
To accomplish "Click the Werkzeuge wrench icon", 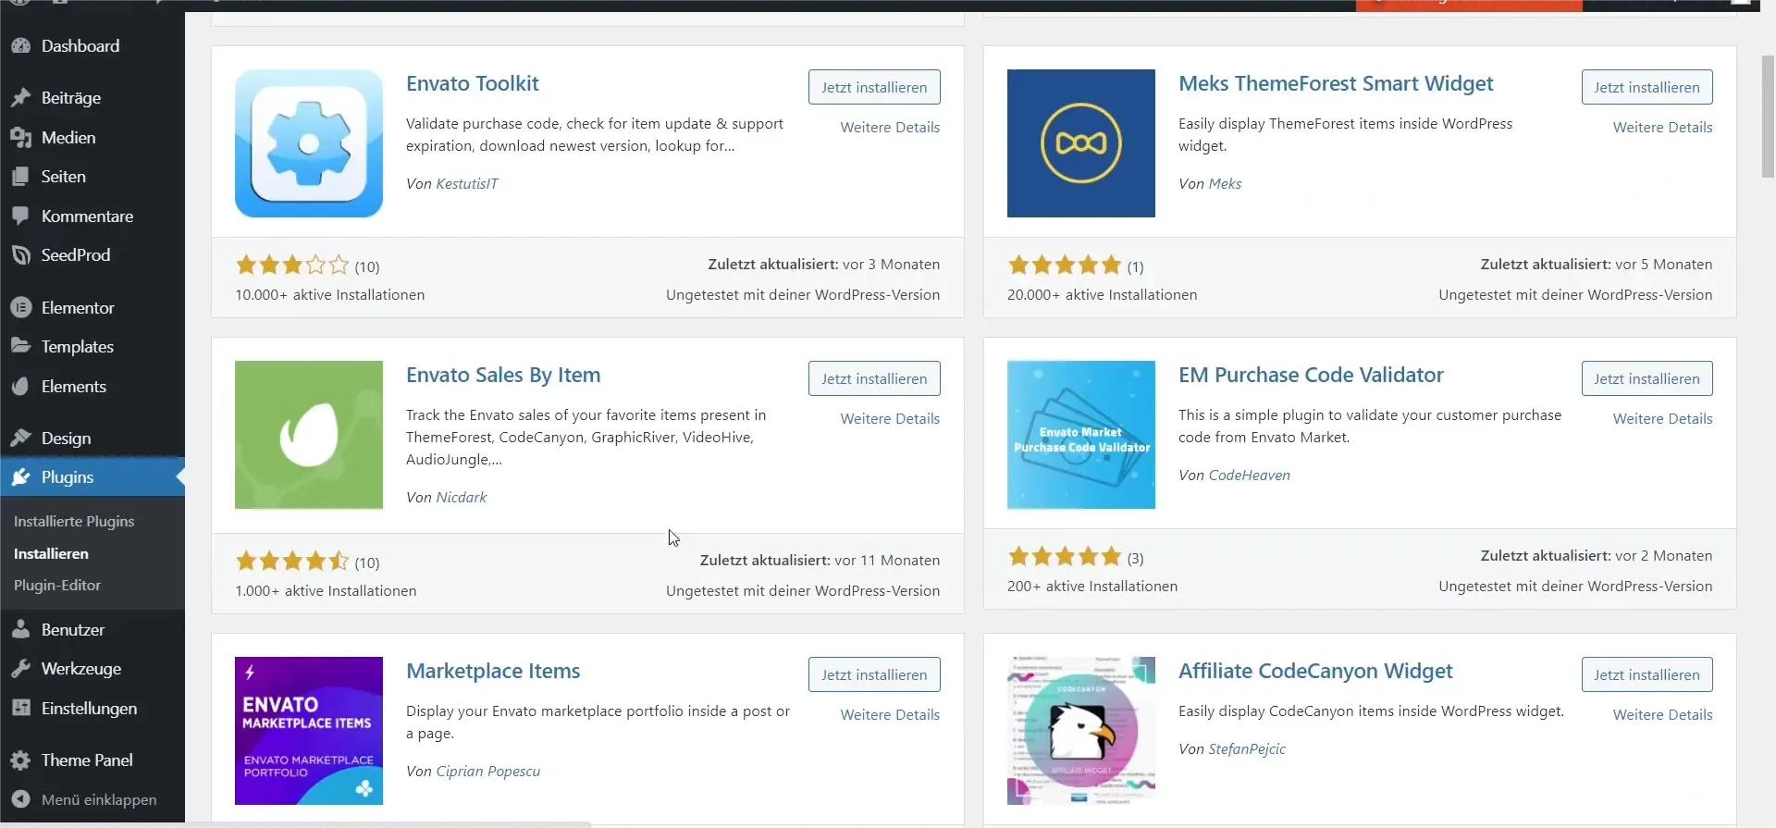I will (20, 669).
